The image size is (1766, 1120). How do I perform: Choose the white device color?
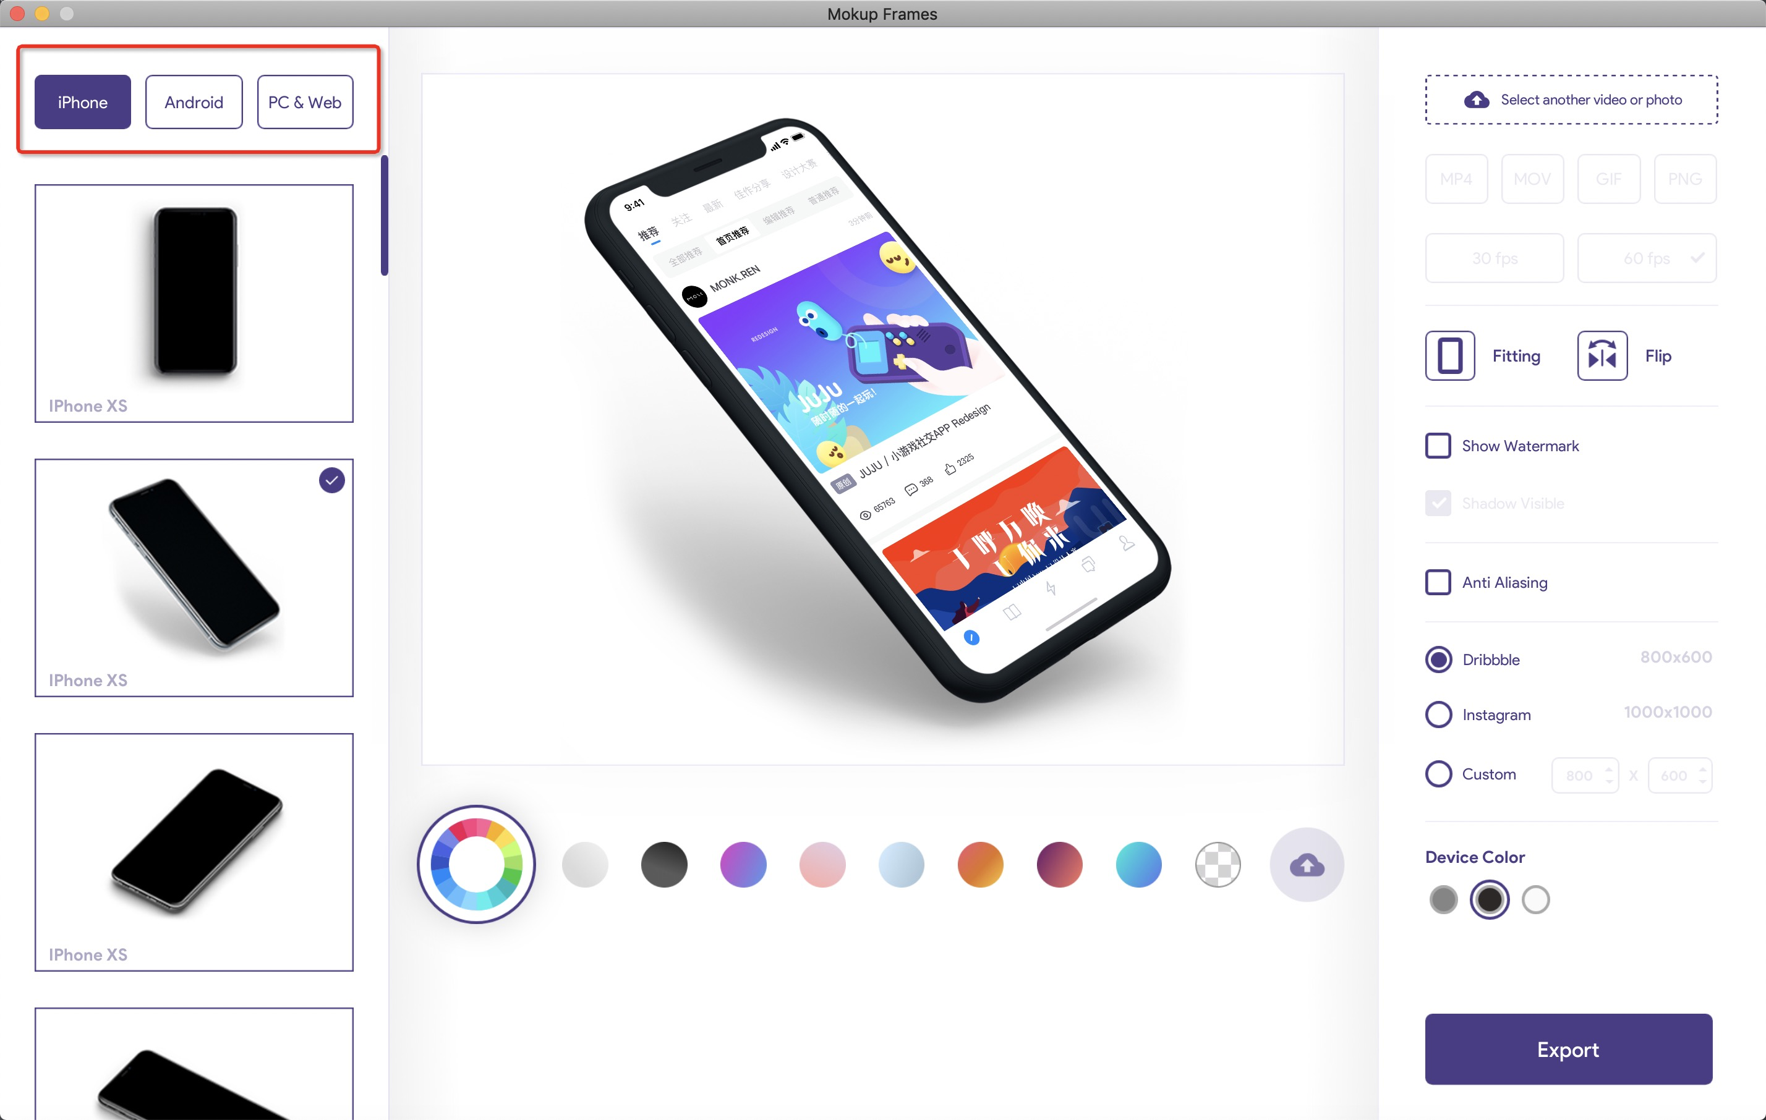(x=1536, y=899)
